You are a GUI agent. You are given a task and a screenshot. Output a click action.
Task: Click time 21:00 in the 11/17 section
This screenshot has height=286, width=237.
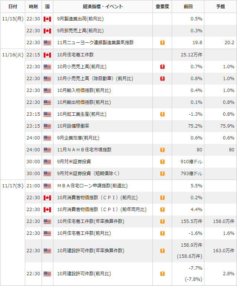[x=33, y=186]
